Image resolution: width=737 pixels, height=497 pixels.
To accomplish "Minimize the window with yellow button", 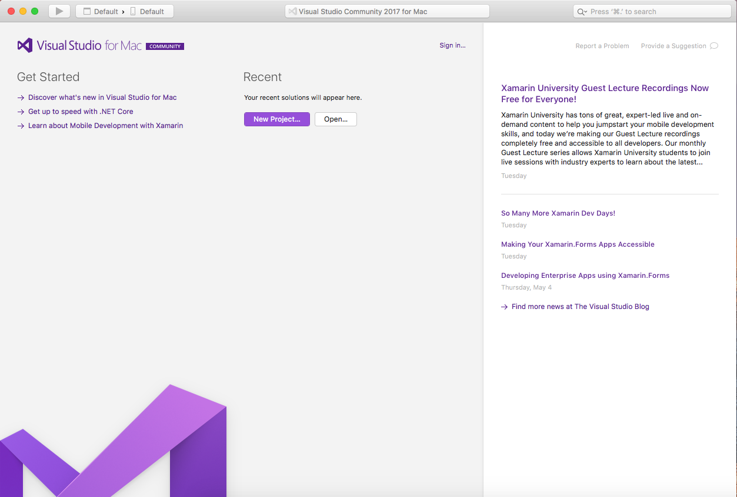I will 23,11.
